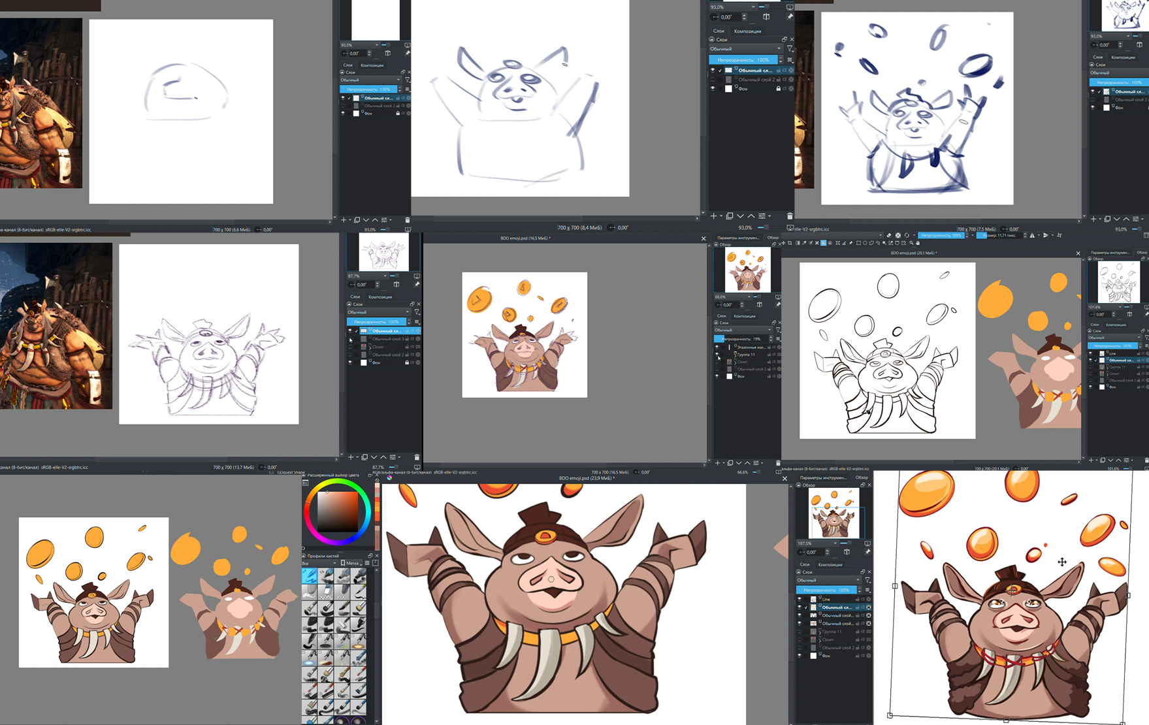
Task: Duplicate layer in the panel beside falling-coins sketch
Action: (730, 216)
